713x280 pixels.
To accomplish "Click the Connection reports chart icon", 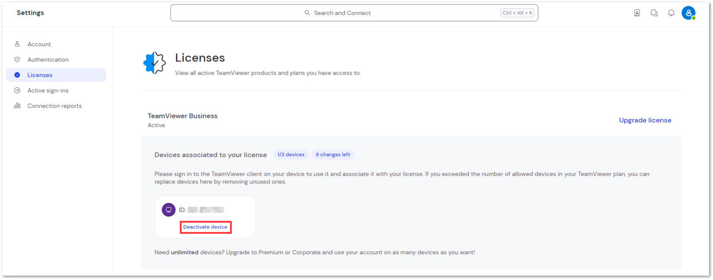I will tap(17, 106).
